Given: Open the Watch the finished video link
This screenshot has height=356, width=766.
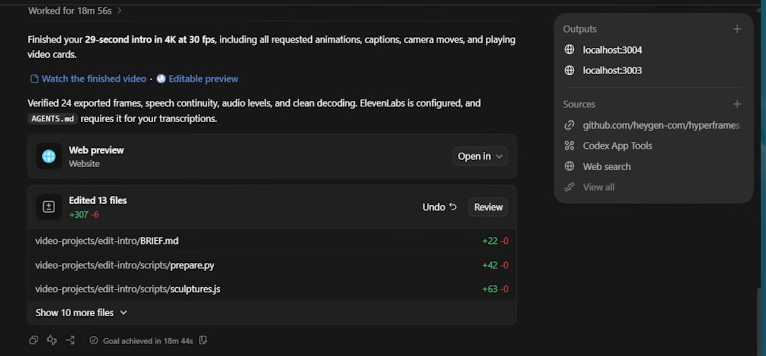Looking at the screenshot, I should (x=94, y=79).
